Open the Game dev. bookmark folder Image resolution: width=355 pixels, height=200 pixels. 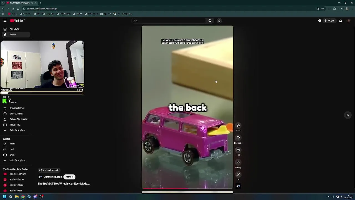tap(26, 14)
